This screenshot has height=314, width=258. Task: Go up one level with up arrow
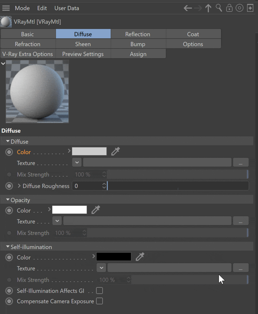tap(208, 8)
